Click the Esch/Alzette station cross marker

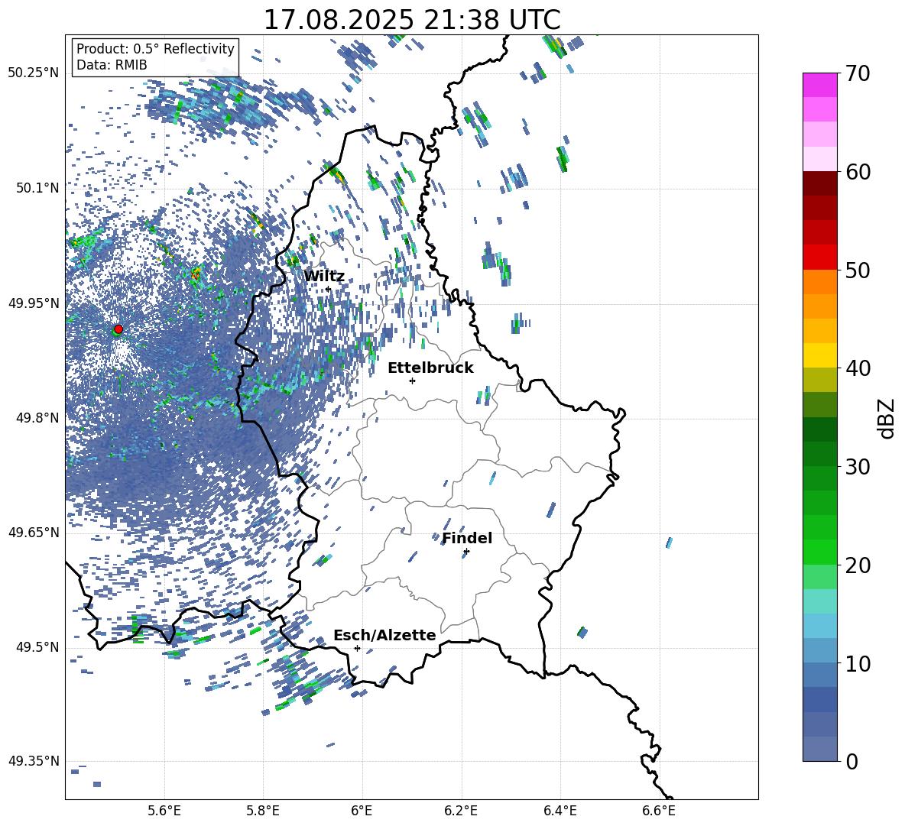point(357,648)
